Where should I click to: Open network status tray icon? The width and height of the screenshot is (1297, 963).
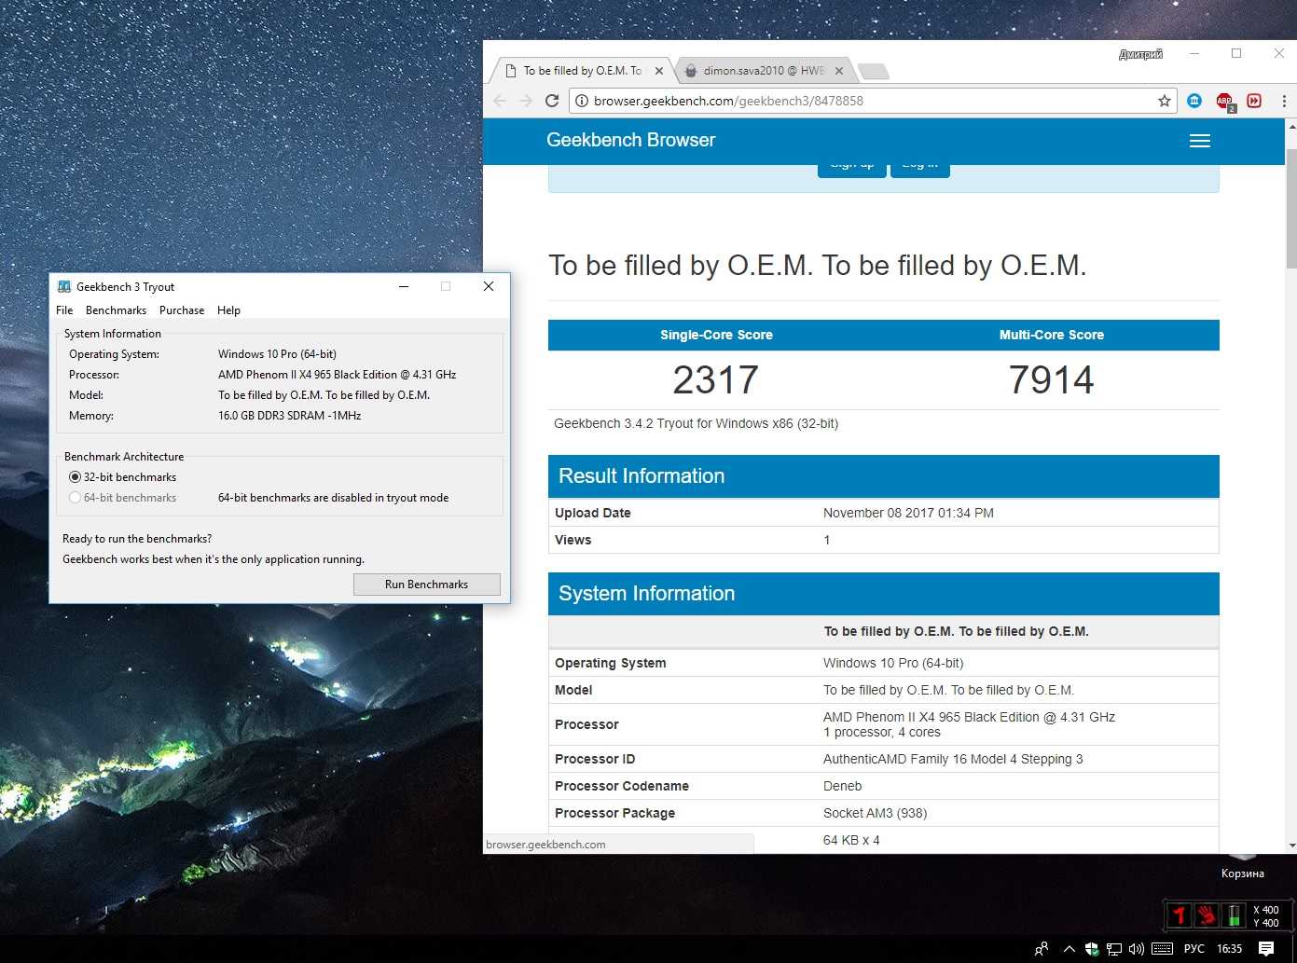(1114, 949)
